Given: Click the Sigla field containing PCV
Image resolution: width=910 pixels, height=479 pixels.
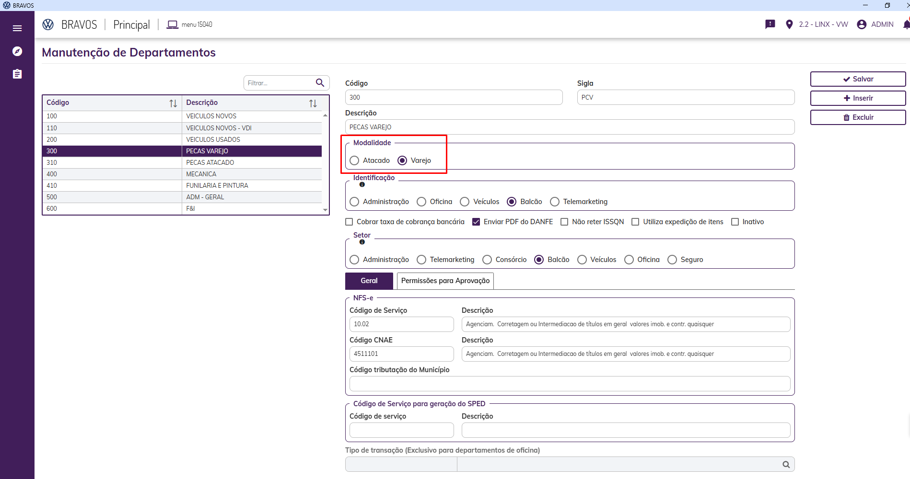Looking at the screenshot, I should [x=686, y=97].
